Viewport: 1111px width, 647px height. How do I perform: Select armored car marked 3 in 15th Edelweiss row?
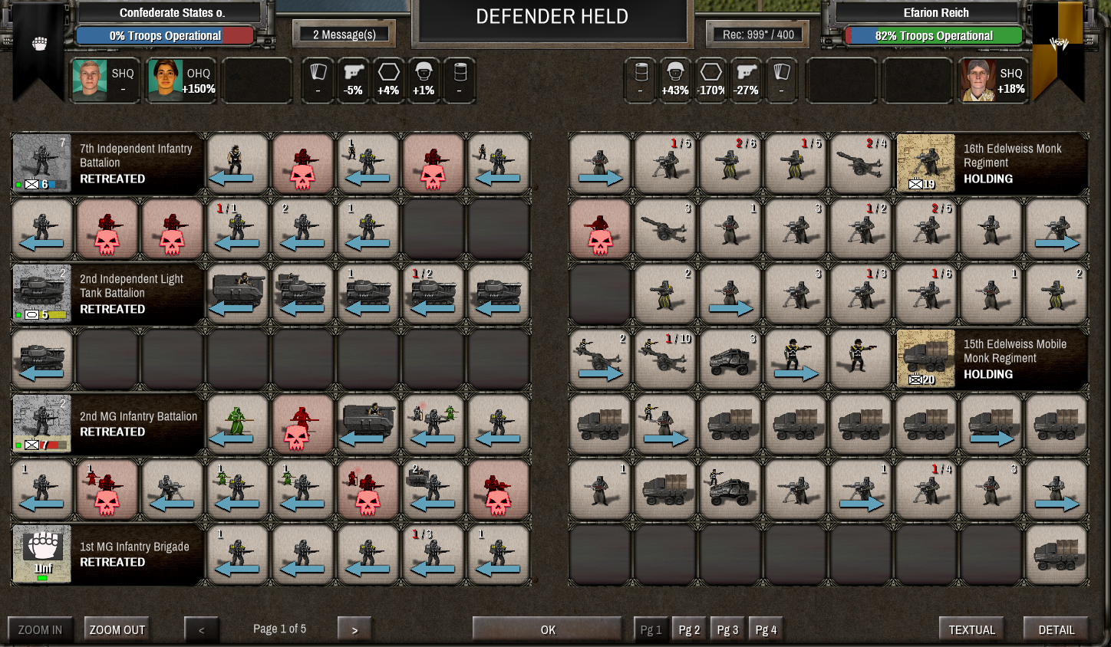[730, 359]
